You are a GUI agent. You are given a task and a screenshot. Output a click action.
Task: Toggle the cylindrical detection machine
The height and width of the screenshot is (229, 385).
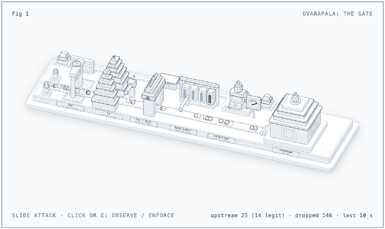pyautogui.click(x=238, y=95)
